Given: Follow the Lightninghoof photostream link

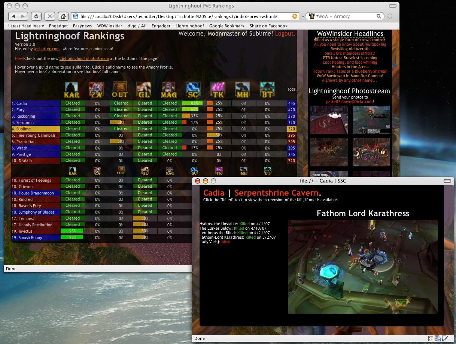Looking at the screenshot, I should coord(84,58).
